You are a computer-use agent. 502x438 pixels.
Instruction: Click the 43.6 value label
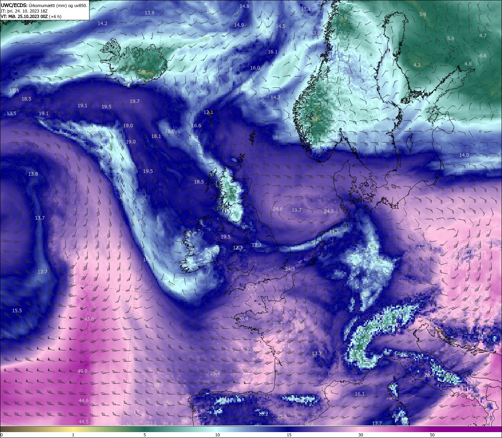click(x=89, y=319)
